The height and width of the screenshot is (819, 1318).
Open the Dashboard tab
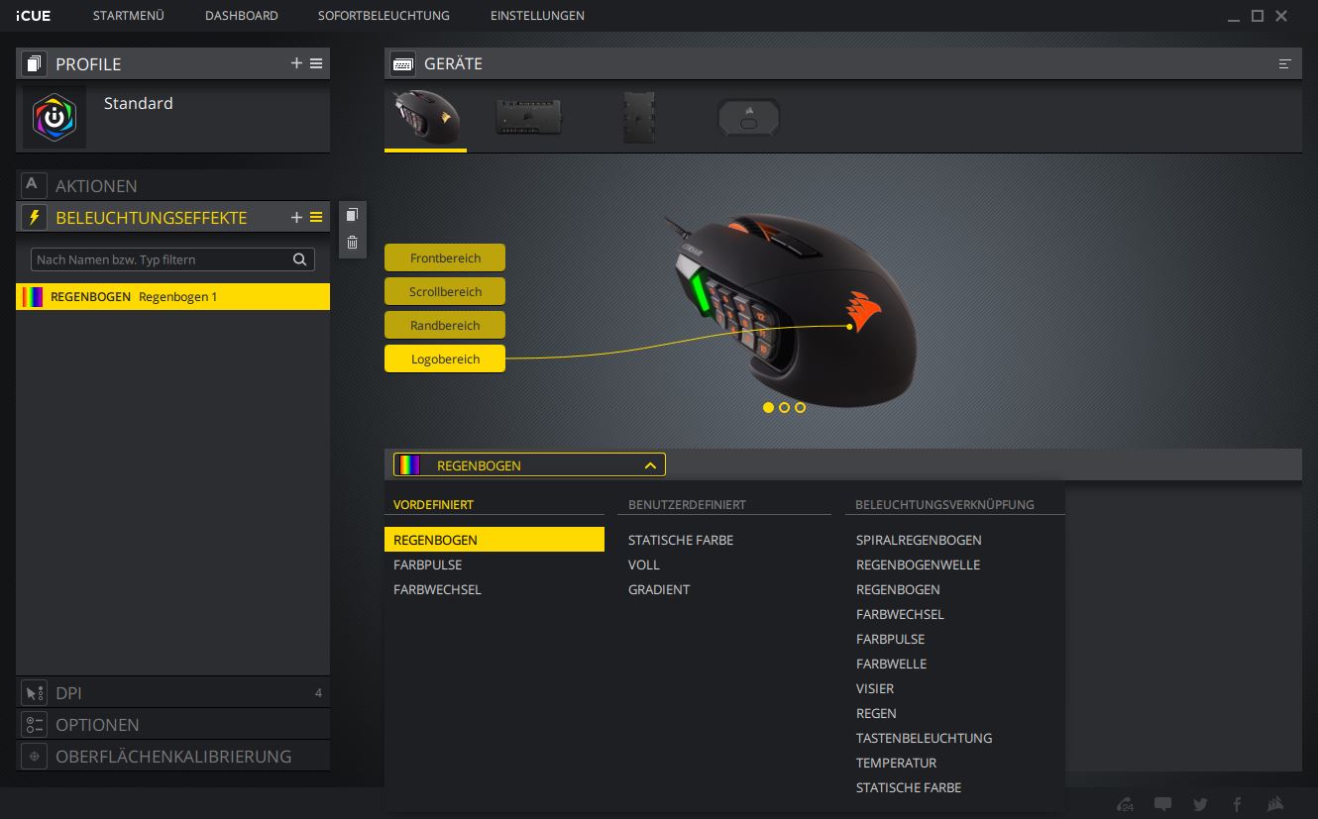tap(242, 16)
